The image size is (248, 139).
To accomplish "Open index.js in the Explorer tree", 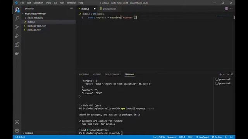I will click(x=31, y=22).
